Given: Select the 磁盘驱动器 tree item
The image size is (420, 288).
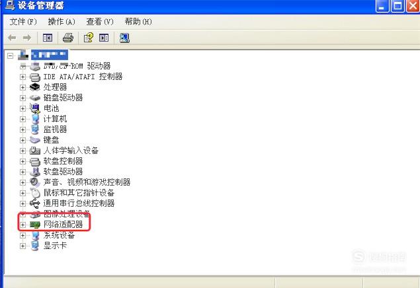Looking at the screenshot, I should (63, 98).
